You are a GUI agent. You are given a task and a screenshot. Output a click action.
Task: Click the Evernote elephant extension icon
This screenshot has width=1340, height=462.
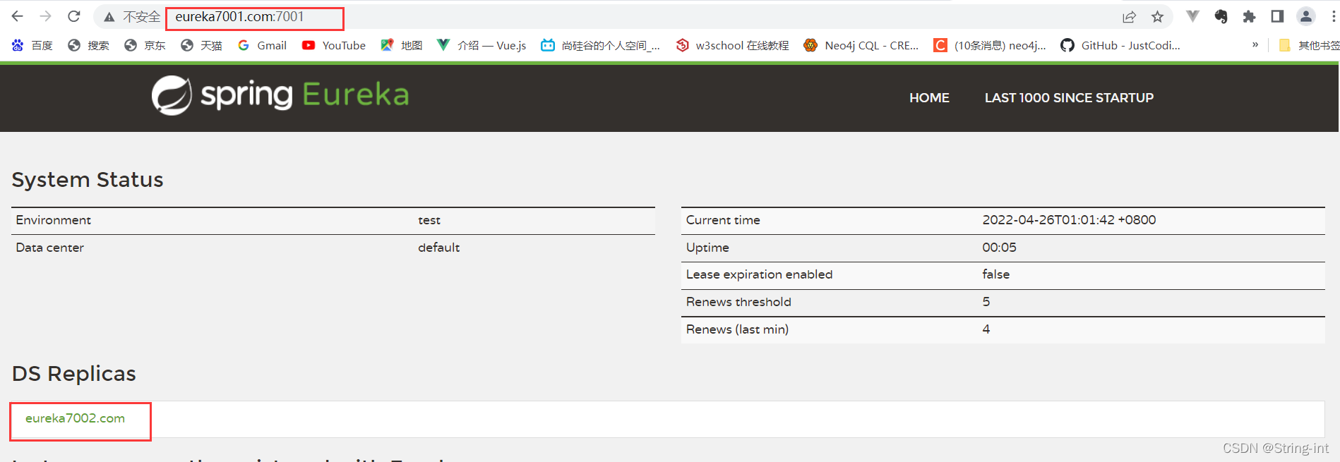tap(1221, 16)
